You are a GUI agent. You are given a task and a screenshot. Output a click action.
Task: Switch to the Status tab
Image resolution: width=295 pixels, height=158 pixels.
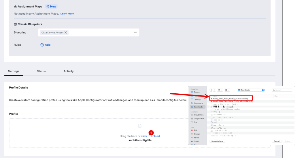41,71
